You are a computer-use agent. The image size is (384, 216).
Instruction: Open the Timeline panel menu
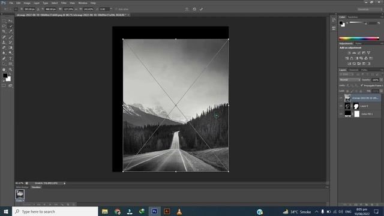(x=326, y=187)
